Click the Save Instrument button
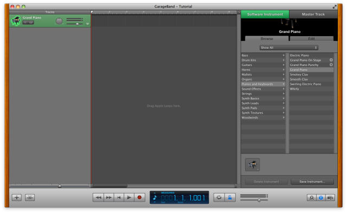 312,182
